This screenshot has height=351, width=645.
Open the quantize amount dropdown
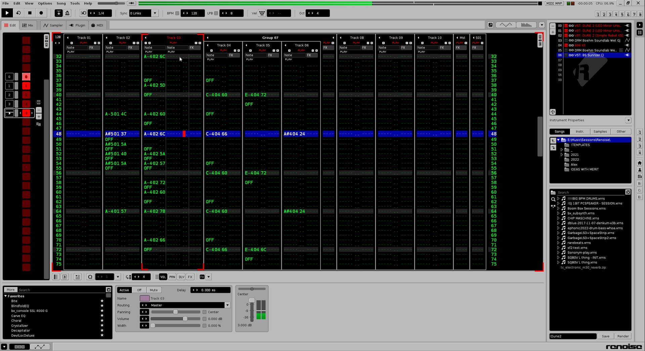point(118,277)
